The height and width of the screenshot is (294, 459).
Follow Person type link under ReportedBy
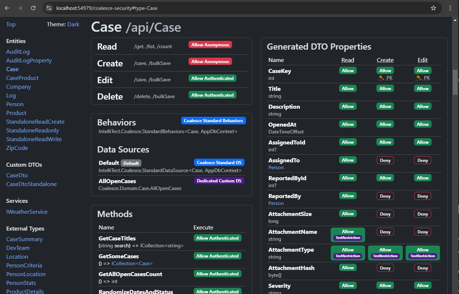(276, 203)
